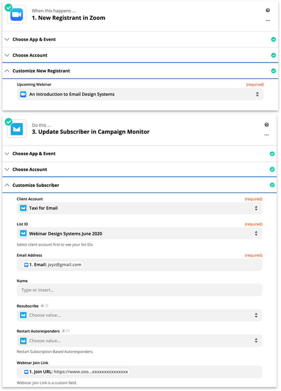Click the Campaign Monitor app icon in step 3
281x391 pixels.
[x=17, y=129]
